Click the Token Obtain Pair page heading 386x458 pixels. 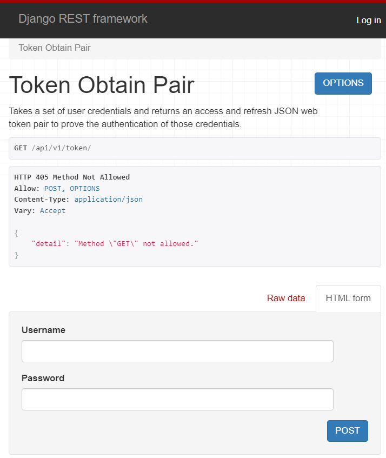click(101, 85)
